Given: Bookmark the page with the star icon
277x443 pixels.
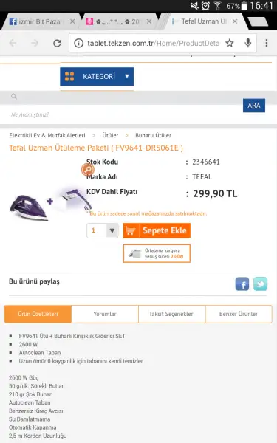Looking at the screenshot, I should (230, 44).
